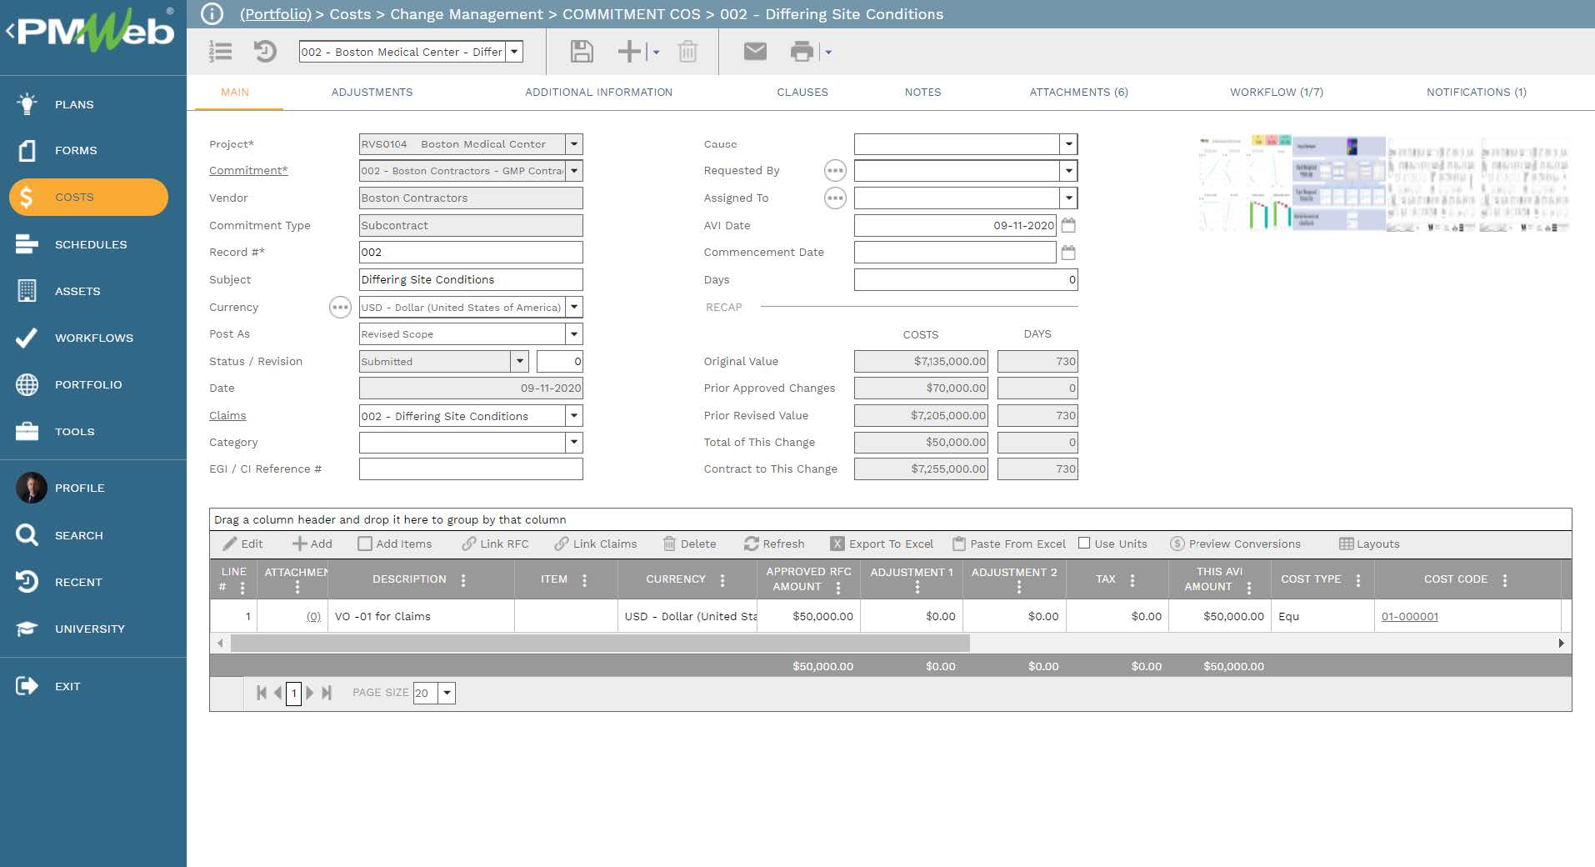
Task: Expand the Page Size dropdown
Action: click(x=447, y=693)
